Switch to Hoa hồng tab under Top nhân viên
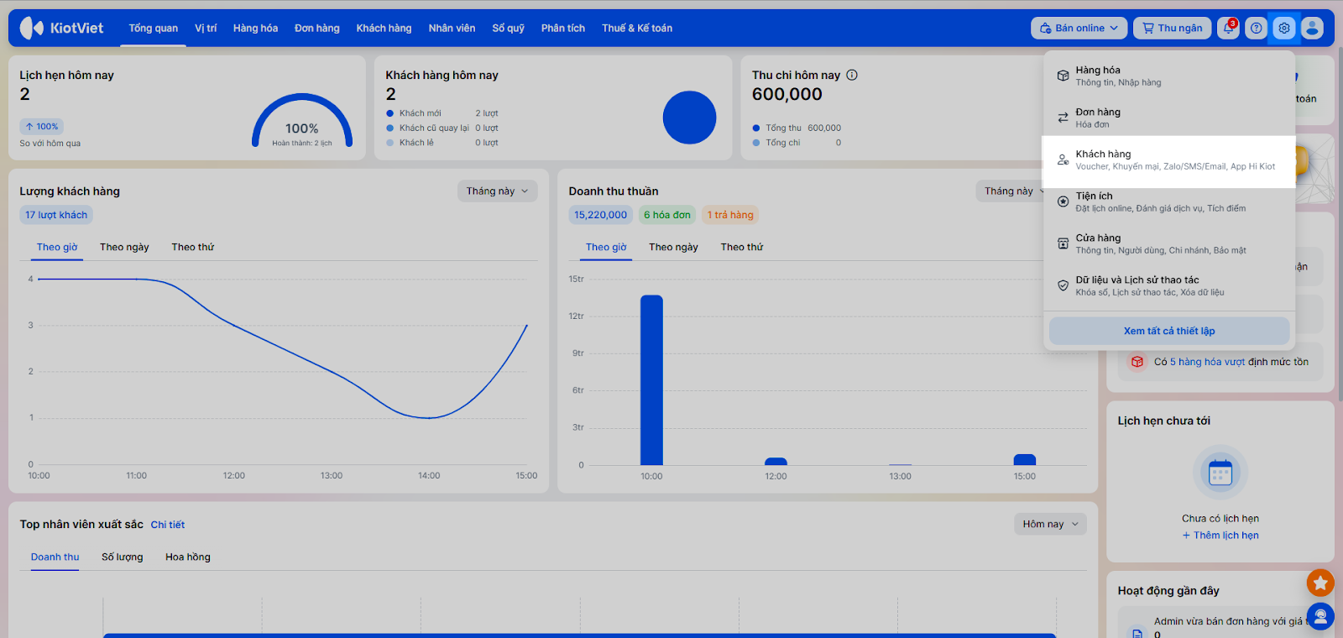The image size is (1343, 638). [x=188, y=557]
